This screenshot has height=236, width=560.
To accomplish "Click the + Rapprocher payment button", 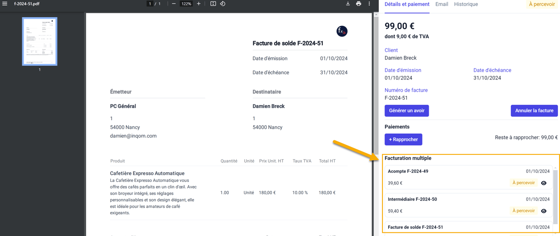I will [x=403, y=139].
